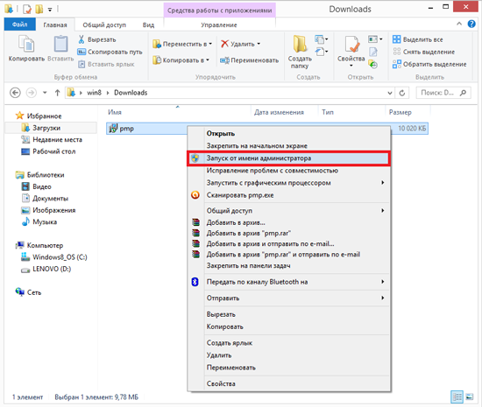Select Компьютер in navigation pane
Image resolution: width=482 pixels, height=407 pixels.
(x=39, y=245)
